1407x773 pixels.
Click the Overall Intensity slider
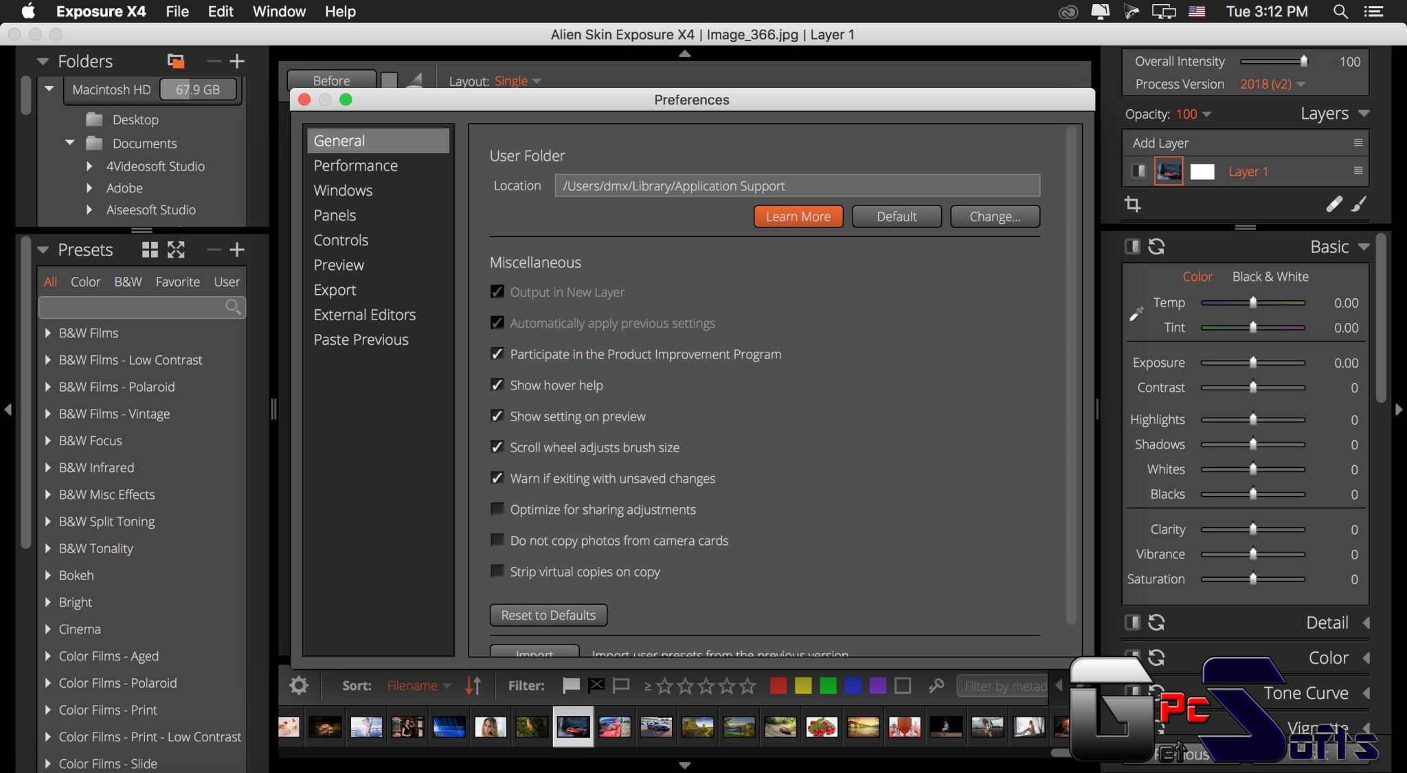tap(1274, 61)
